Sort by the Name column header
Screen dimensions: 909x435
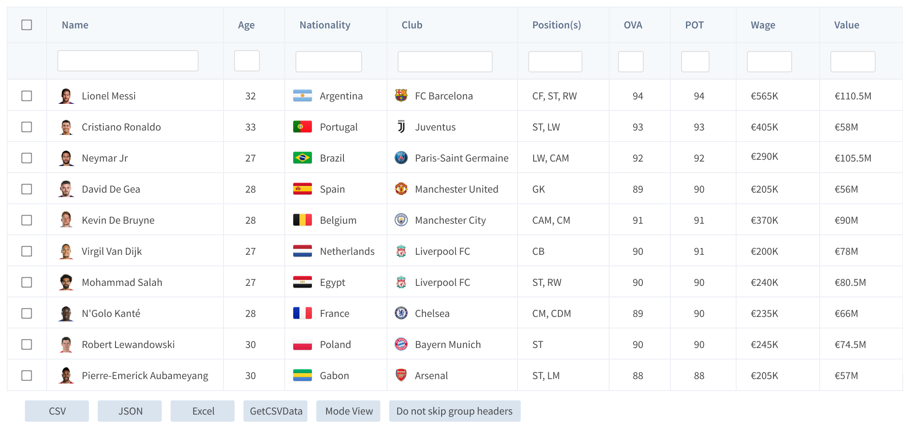click(x=75, y=25)
